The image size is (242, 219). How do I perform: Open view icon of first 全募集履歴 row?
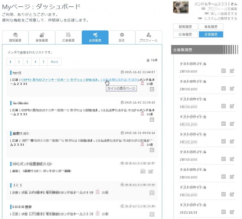[224, 71]
